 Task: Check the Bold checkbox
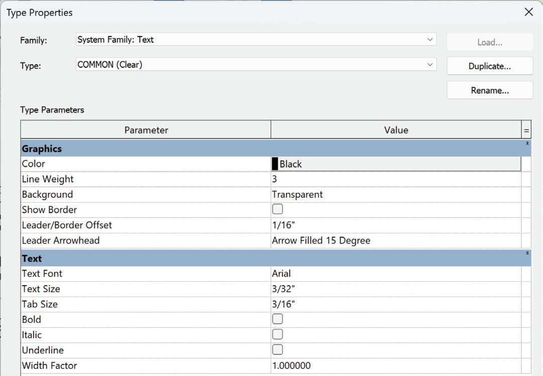[278, 319]
